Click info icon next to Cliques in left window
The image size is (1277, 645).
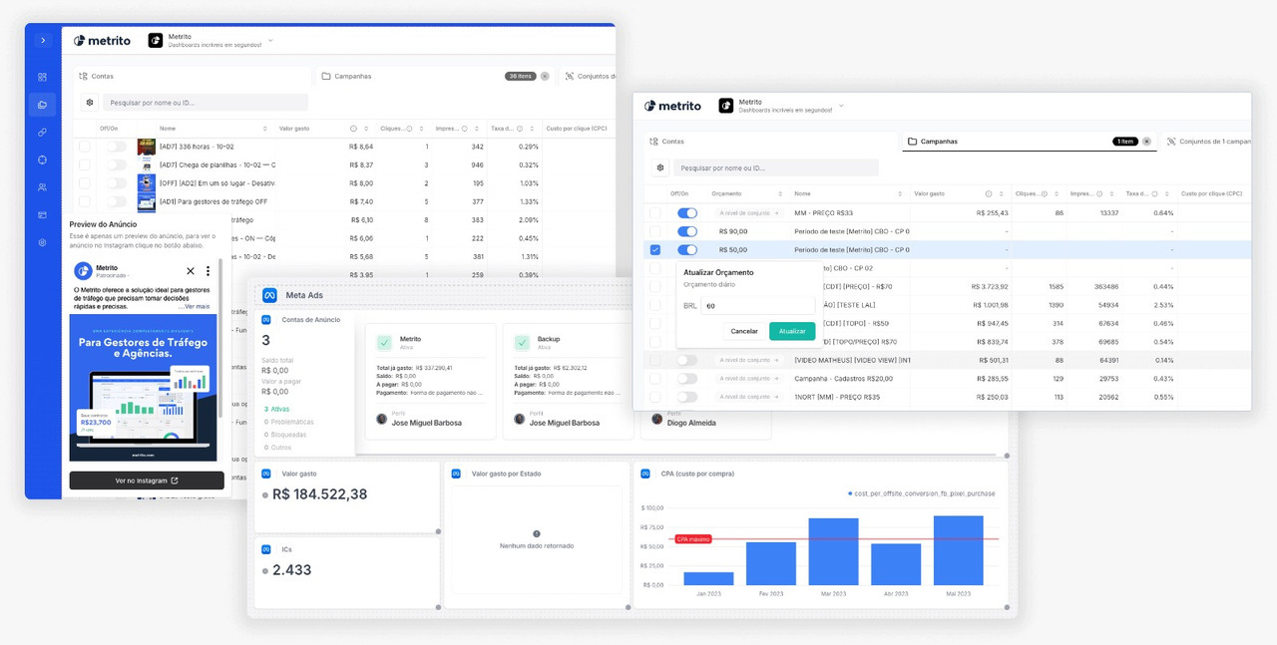[x=409, y=129]
